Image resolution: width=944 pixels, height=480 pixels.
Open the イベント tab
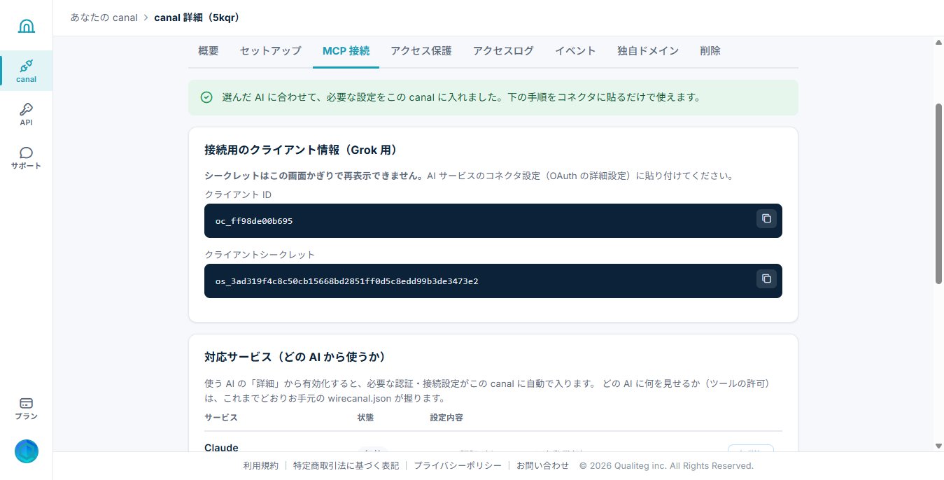[575, 51]
